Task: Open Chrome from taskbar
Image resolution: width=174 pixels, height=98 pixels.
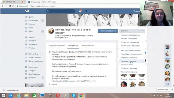Action: [81, 96]
